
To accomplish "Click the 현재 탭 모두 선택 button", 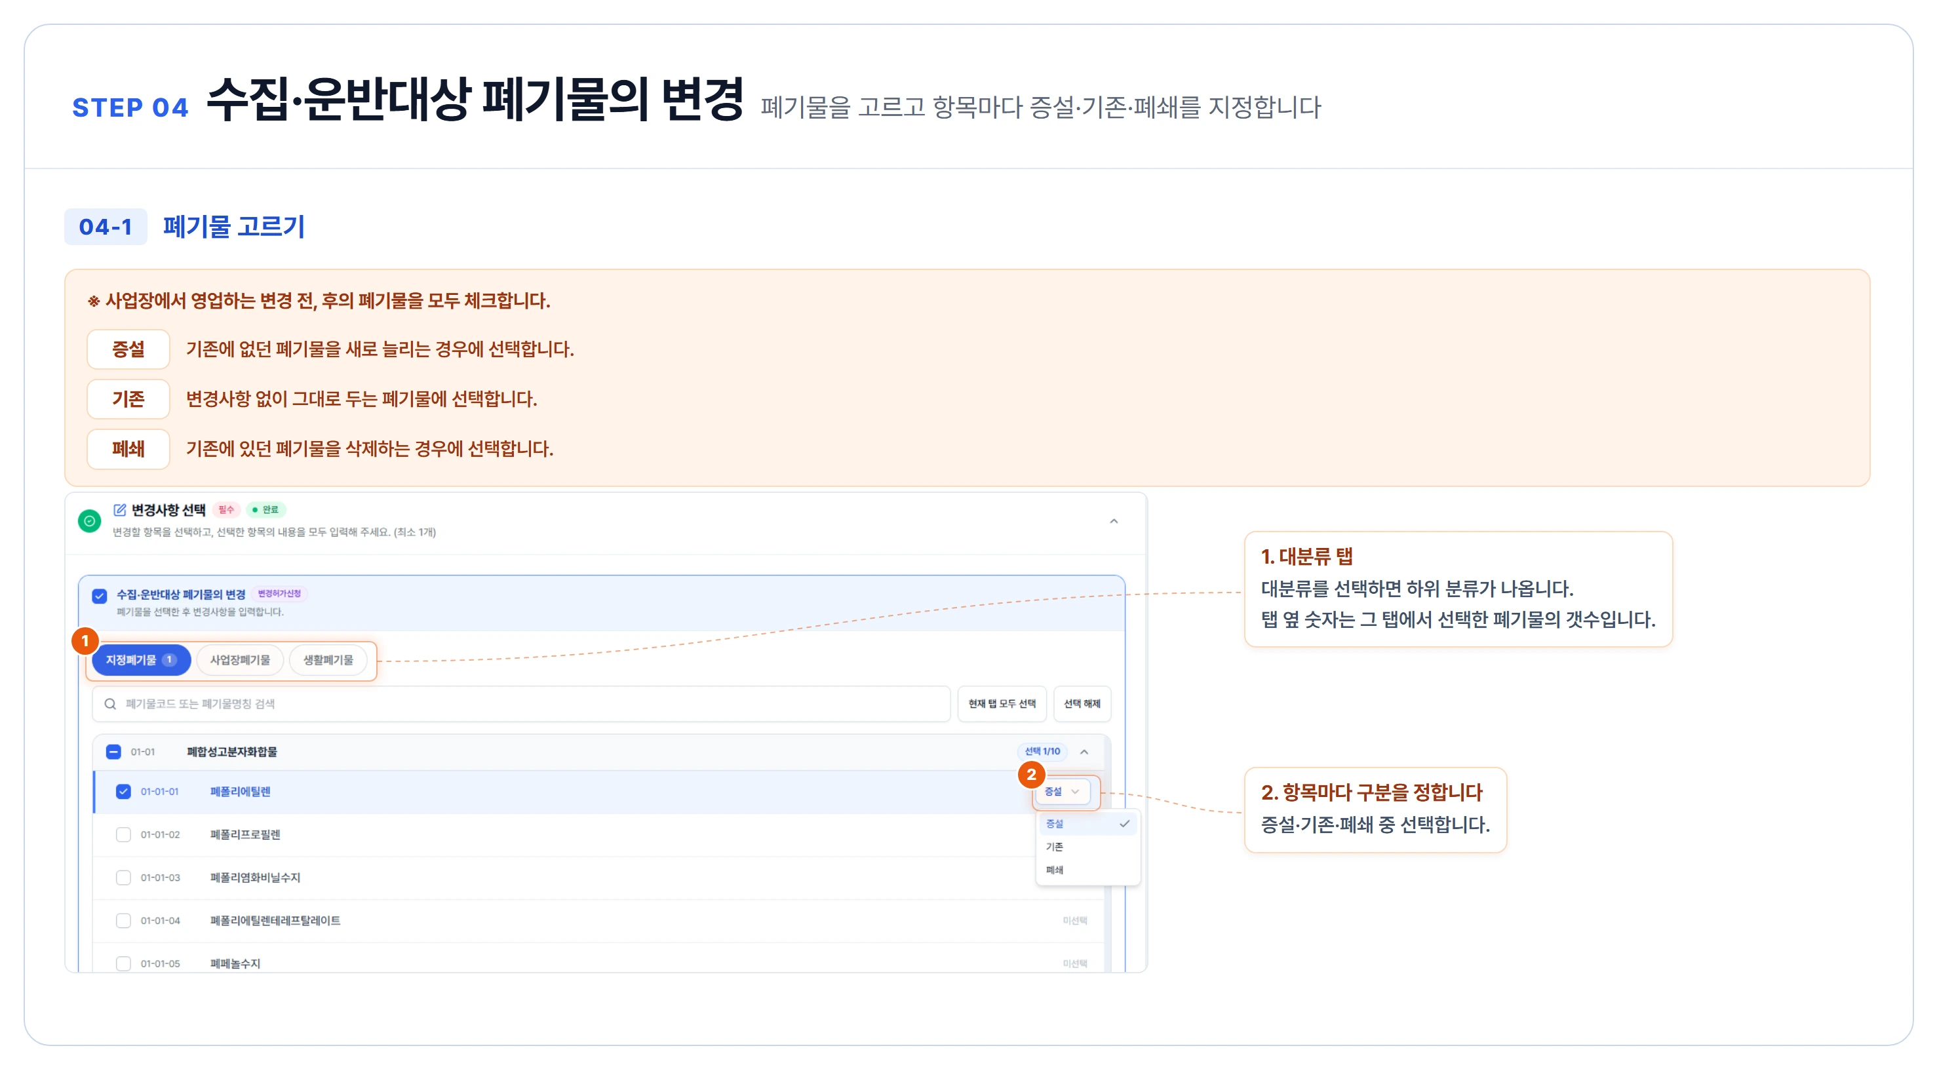I will 1002,704.
